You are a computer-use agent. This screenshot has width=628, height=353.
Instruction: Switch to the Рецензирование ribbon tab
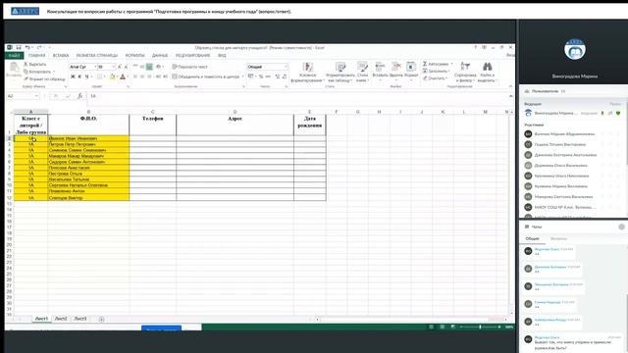(192, 56)
